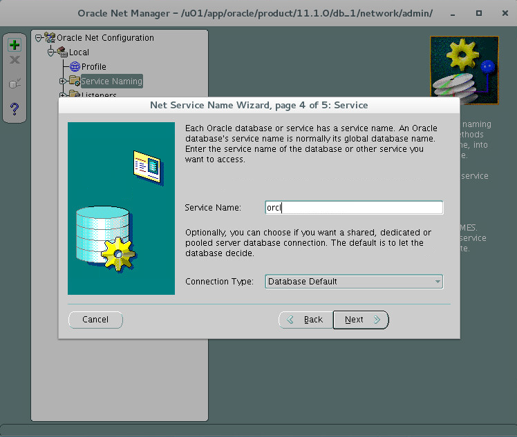This screenshot has height=437, width=517.
Task: Click the Listeners folder icon
Action: (75, 94)
